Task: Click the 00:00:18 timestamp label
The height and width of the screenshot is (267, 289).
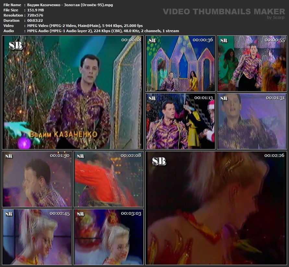Action: [x=131, y=40]
